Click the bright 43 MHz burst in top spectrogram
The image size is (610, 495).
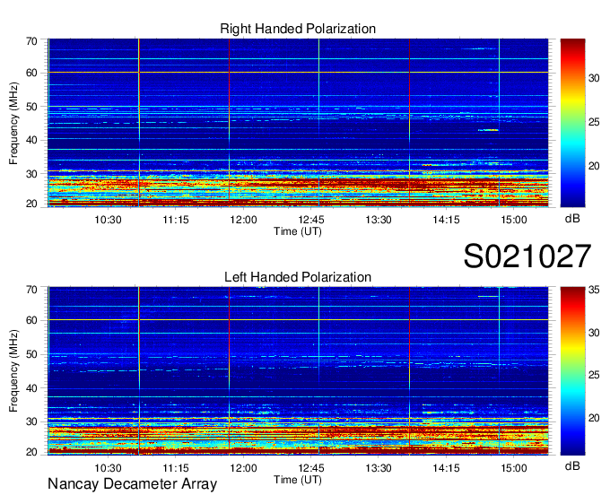pyautogui.click(x=488, y=130)
